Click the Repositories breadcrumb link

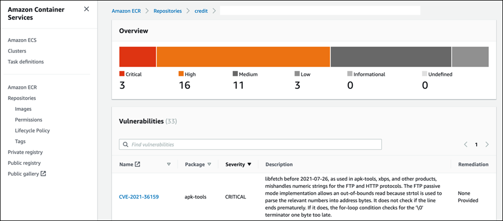(x=167, y=11)
